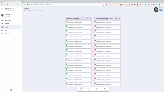164x92 pixels.
Task: Add a card to What's working column
Action: [x=88, y=19]
